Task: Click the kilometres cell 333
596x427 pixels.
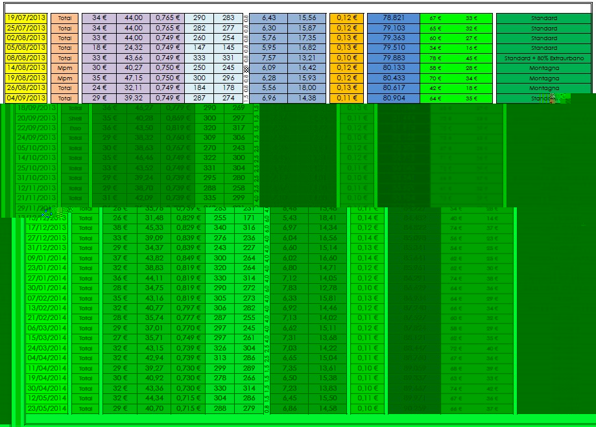Action: click(199, 58)
